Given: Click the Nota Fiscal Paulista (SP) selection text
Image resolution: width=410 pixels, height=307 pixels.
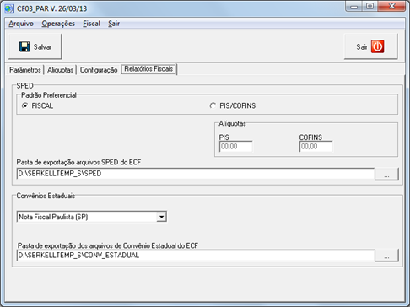Looking at the screenshot, I should tap(53, 217).
